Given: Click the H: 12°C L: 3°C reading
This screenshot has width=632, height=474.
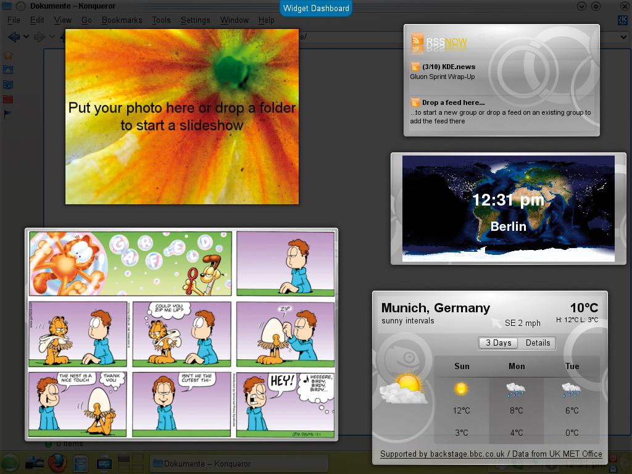Looking at the screenshot, I should [577, 320].
